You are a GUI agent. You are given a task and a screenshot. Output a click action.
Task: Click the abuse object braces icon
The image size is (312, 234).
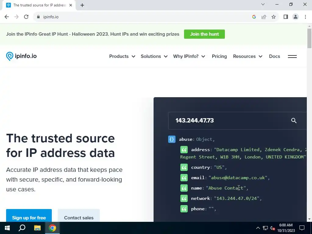click(x=172, y=139)
